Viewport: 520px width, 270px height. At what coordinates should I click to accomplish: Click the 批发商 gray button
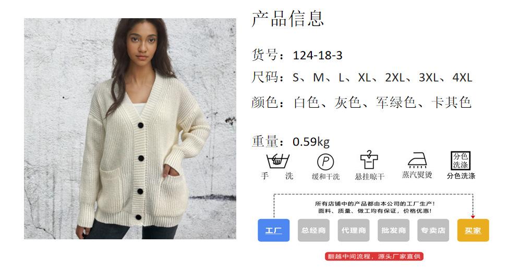tap(393, 230)
